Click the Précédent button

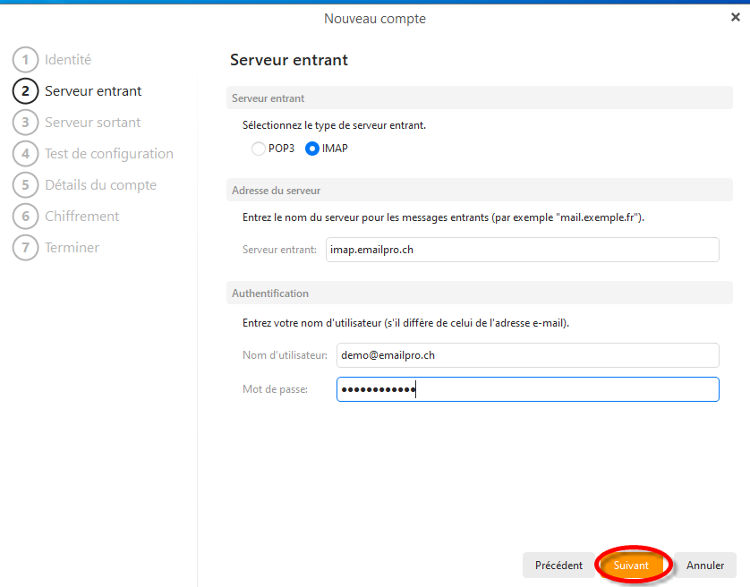pyautogui.click(x=558, y=566)
